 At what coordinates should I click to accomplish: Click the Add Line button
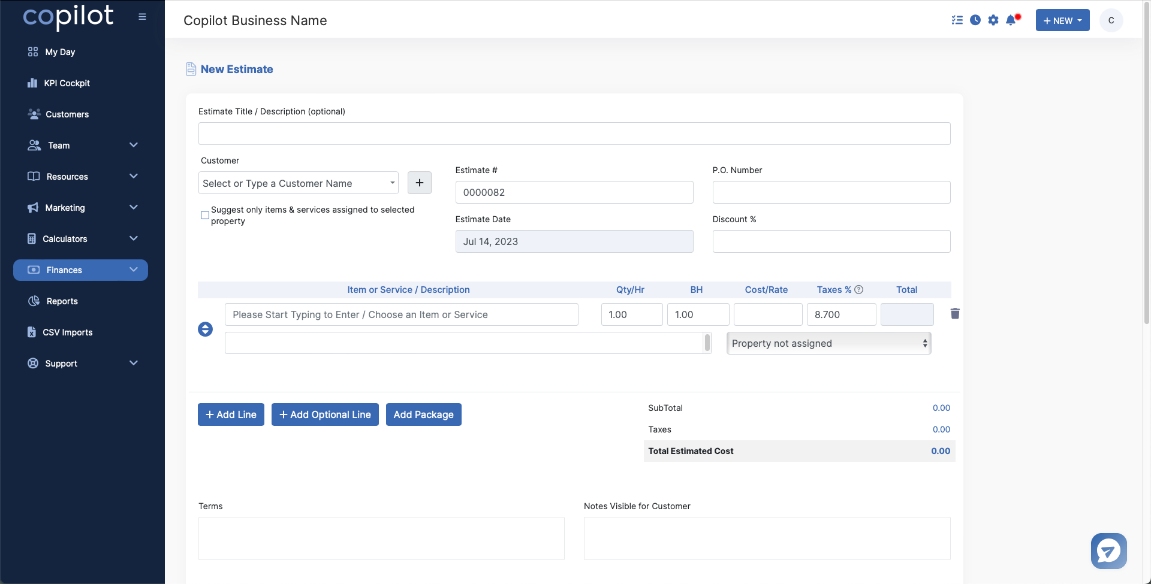231,414
